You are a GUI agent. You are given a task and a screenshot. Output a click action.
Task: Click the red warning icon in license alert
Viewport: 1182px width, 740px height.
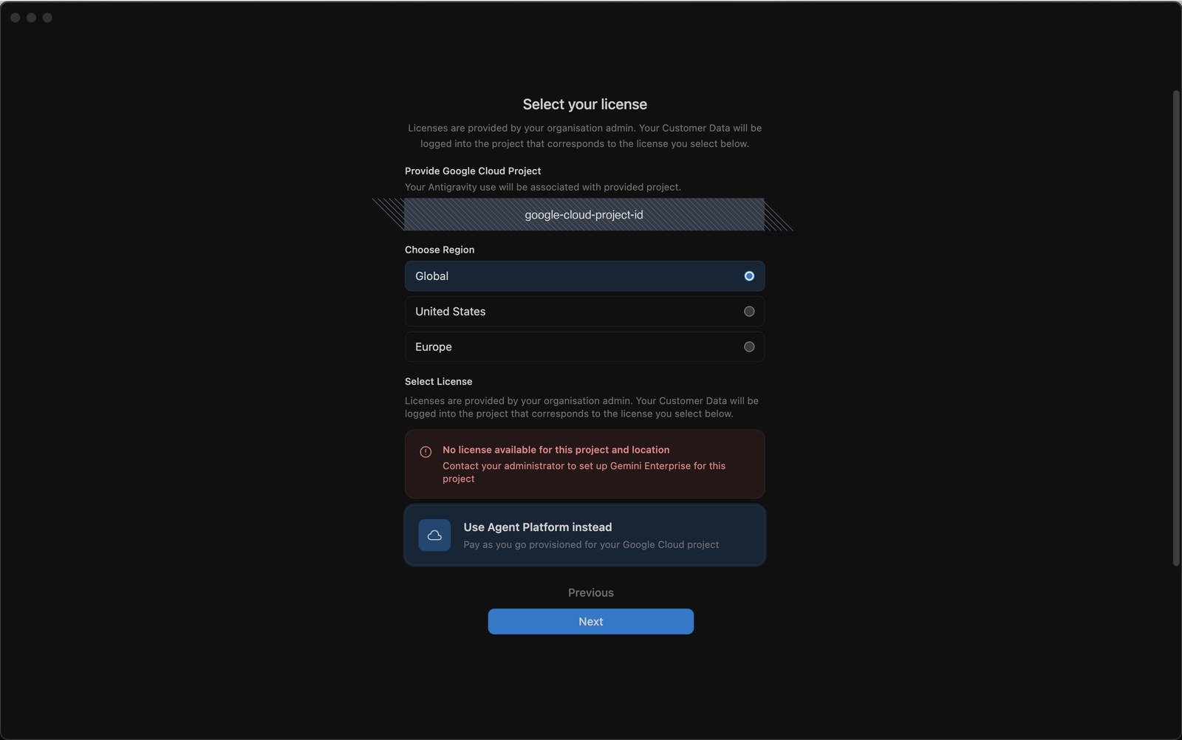click(426, 452)
